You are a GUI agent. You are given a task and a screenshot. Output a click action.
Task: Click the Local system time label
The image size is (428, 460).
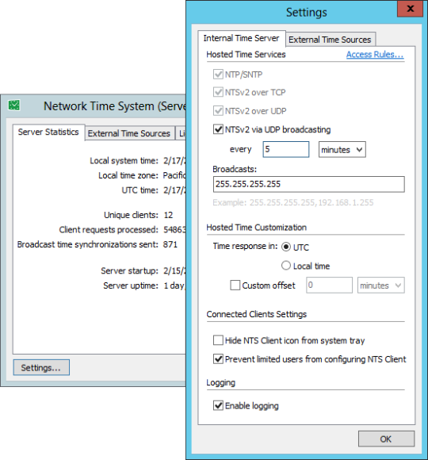[x=124, y=161]
